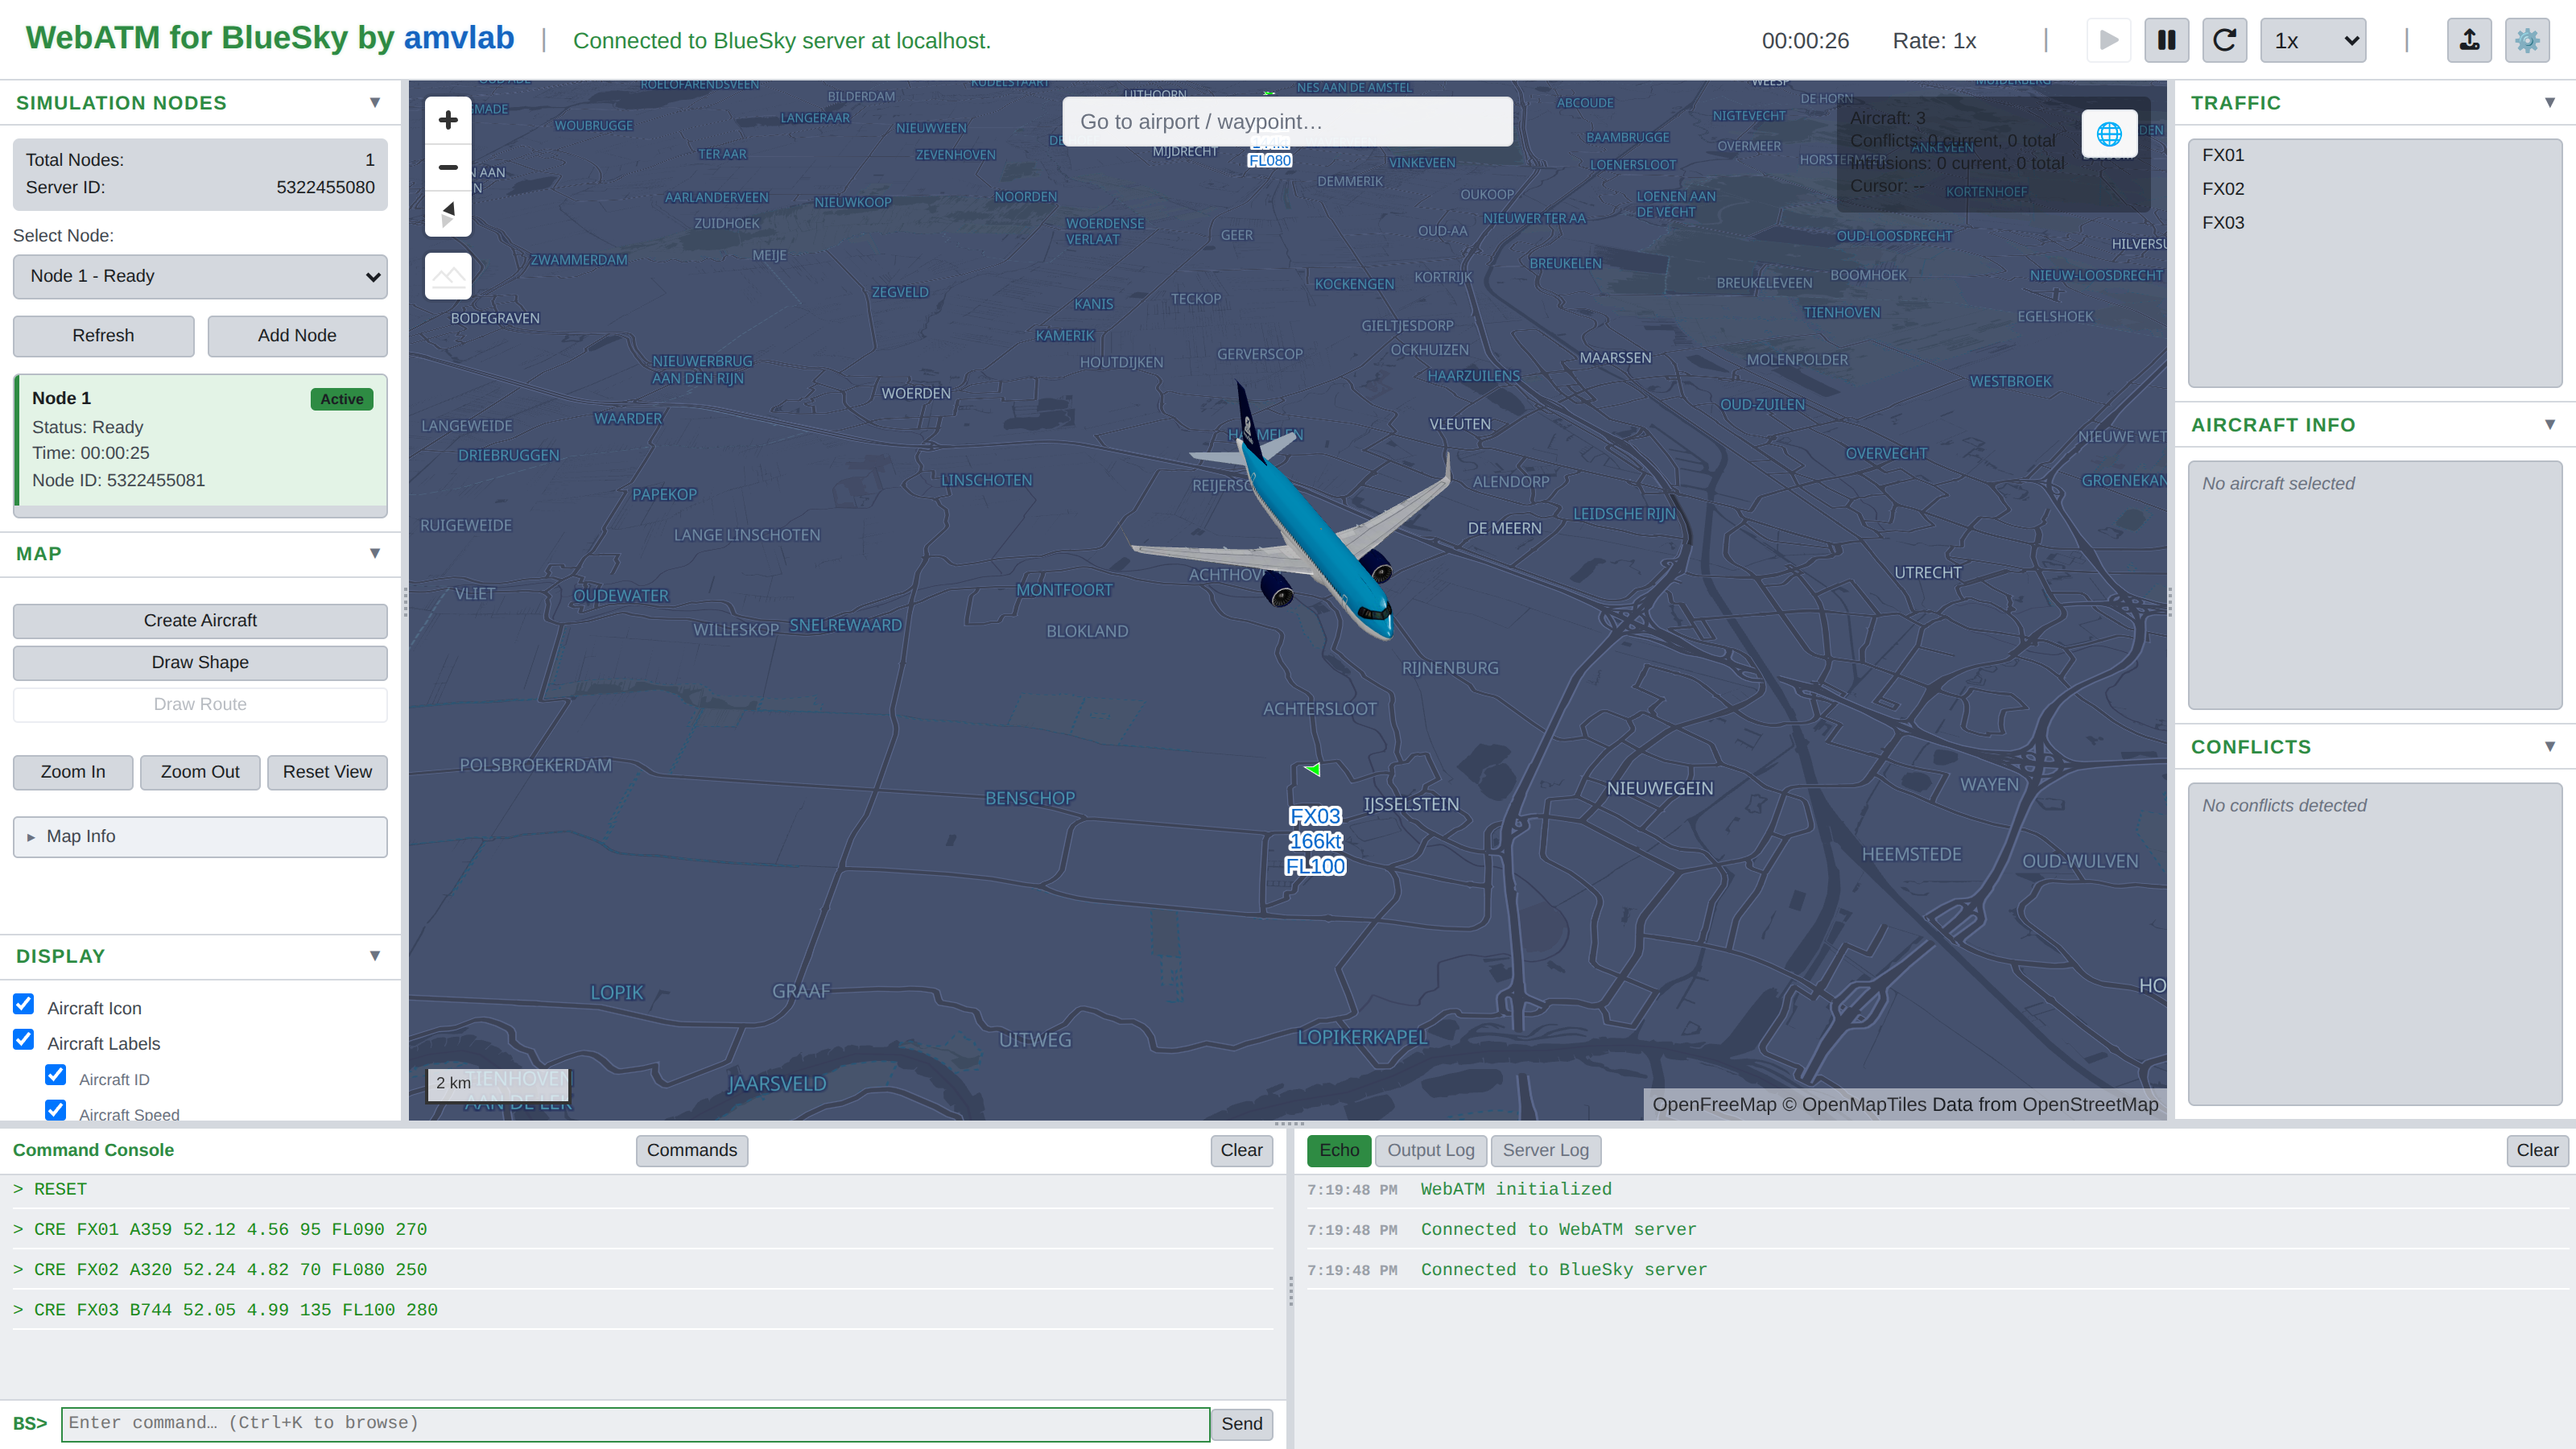
Task: Focus the BS command input field
Action: click(635, 1424)
